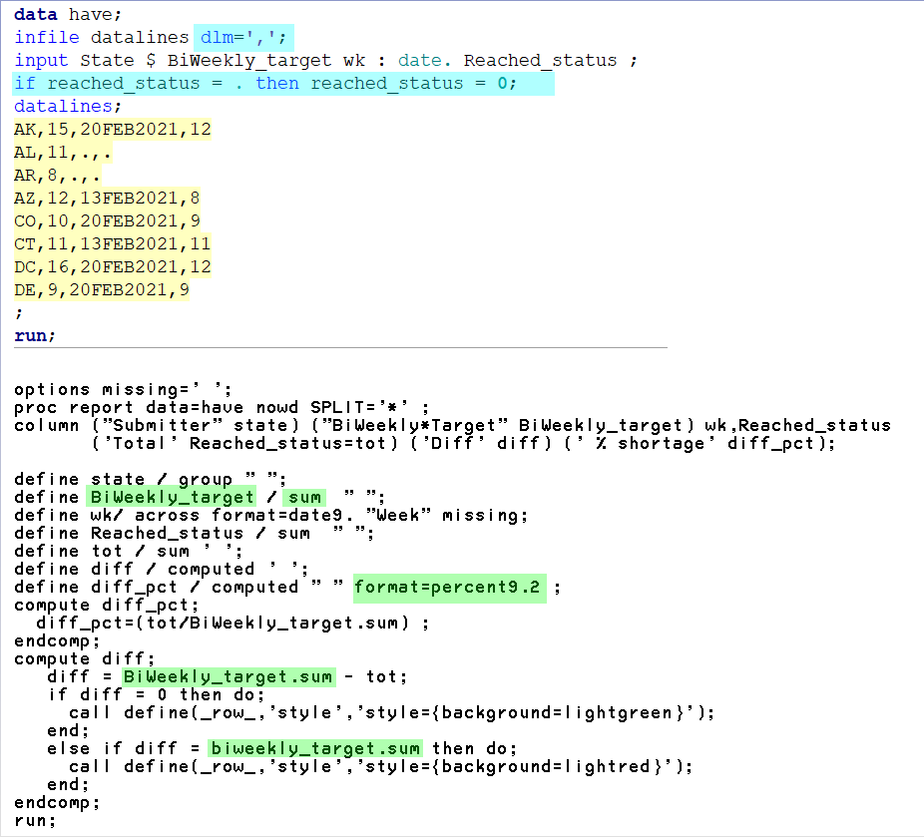Select the green highlighted BiWeekly_target define
924x837 pixels.
pyautogui.click(x=170, y=496)
